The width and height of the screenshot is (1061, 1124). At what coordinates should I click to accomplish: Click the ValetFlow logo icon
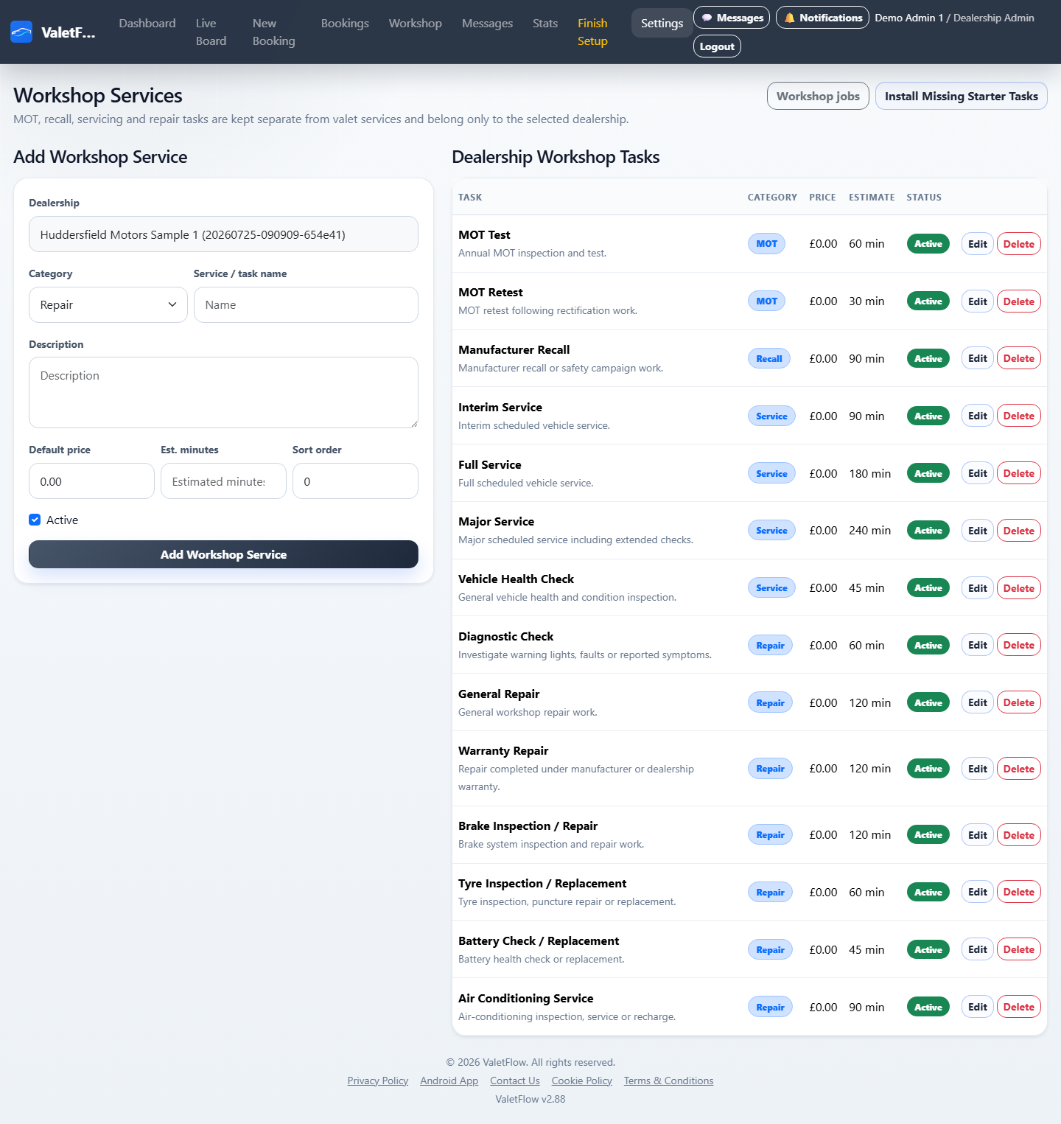point(21,32)
